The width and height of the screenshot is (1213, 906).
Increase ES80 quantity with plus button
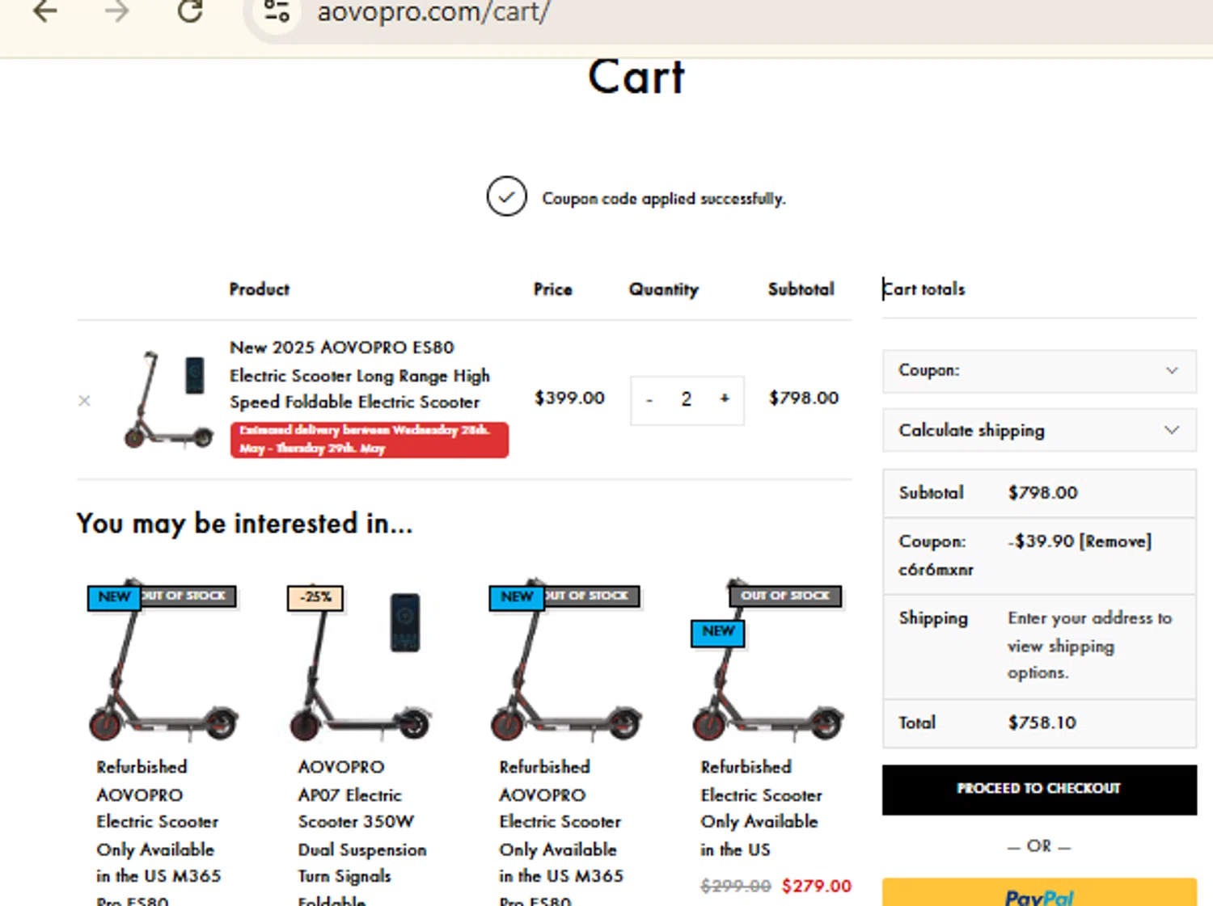(725, 398)
